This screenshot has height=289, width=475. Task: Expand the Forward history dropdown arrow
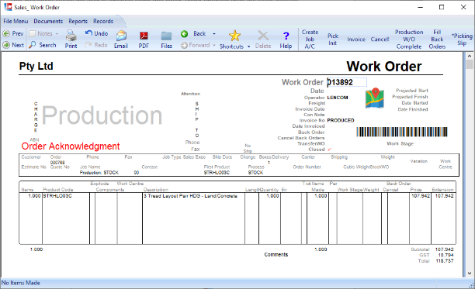click(x=214, y=46)
